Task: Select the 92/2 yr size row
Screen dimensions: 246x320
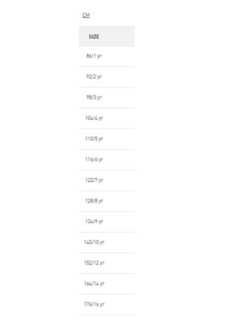Action: (106, 77)
